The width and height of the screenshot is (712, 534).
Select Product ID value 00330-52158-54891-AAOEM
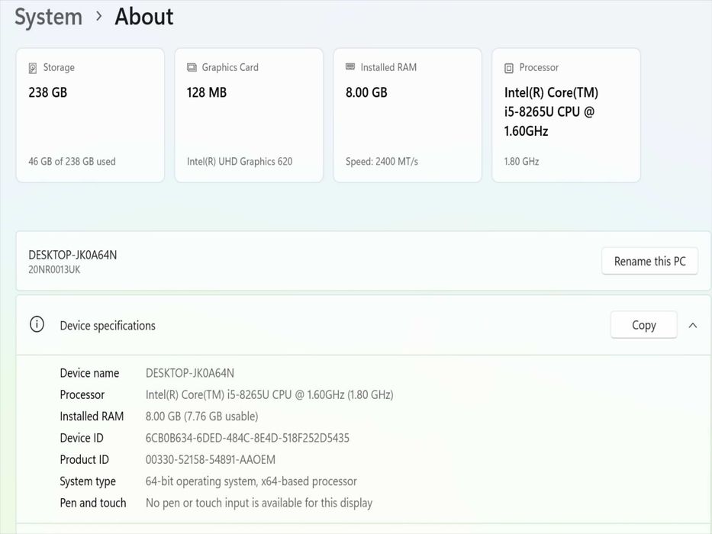210,459
